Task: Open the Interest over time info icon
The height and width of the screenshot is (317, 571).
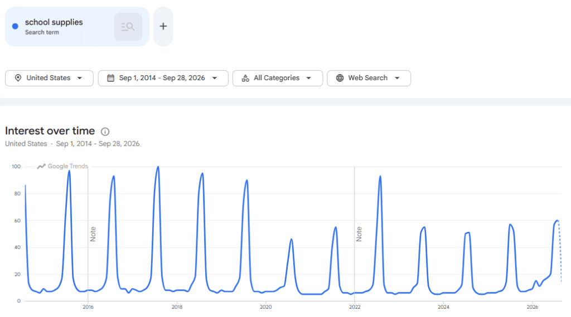Action: pos(105,131)
